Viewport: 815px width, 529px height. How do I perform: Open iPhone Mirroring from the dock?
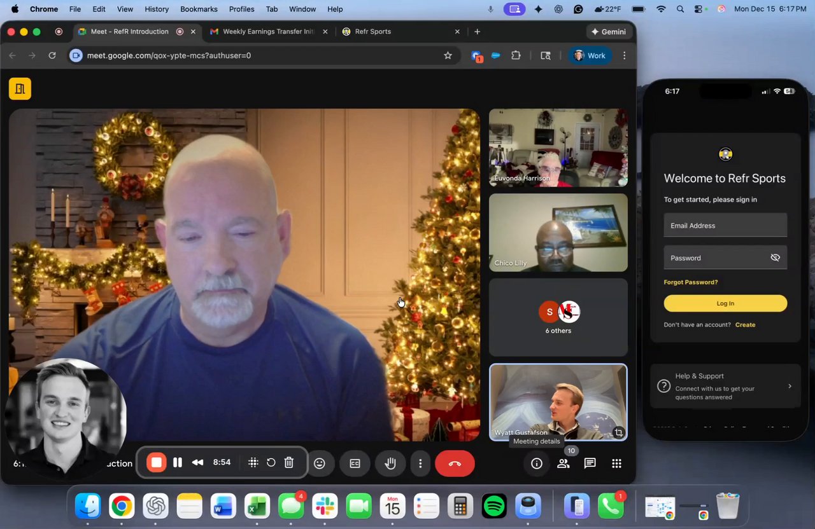(x=577, y=507)
